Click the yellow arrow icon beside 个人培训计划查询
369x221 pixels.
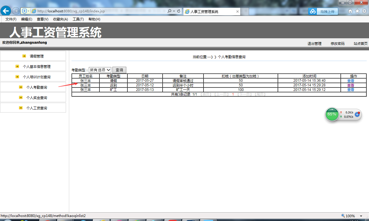pos(17,77)
